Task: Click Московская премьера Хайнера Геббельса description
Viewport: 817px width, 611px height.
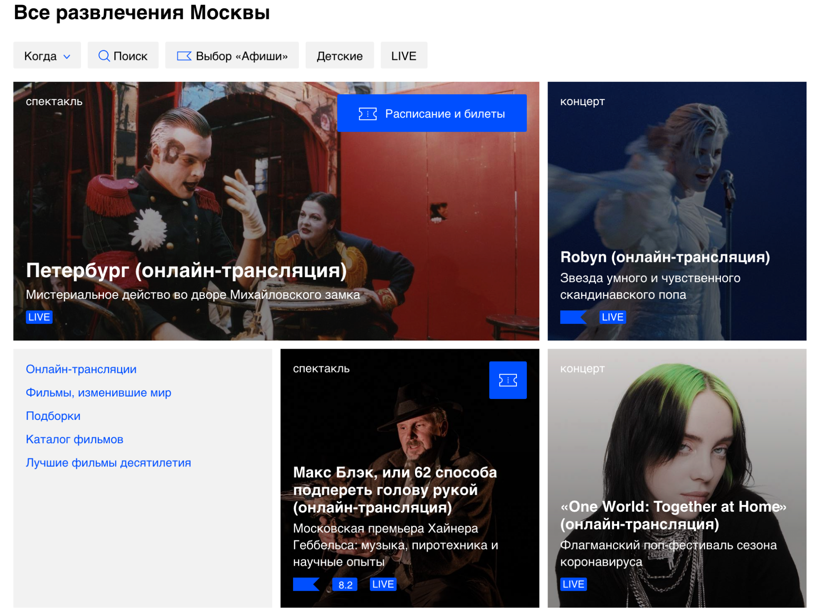Action: click(395, 545)
